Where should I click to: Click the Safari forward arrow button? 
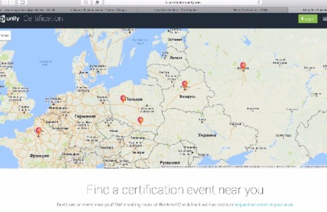coord(13,2)
